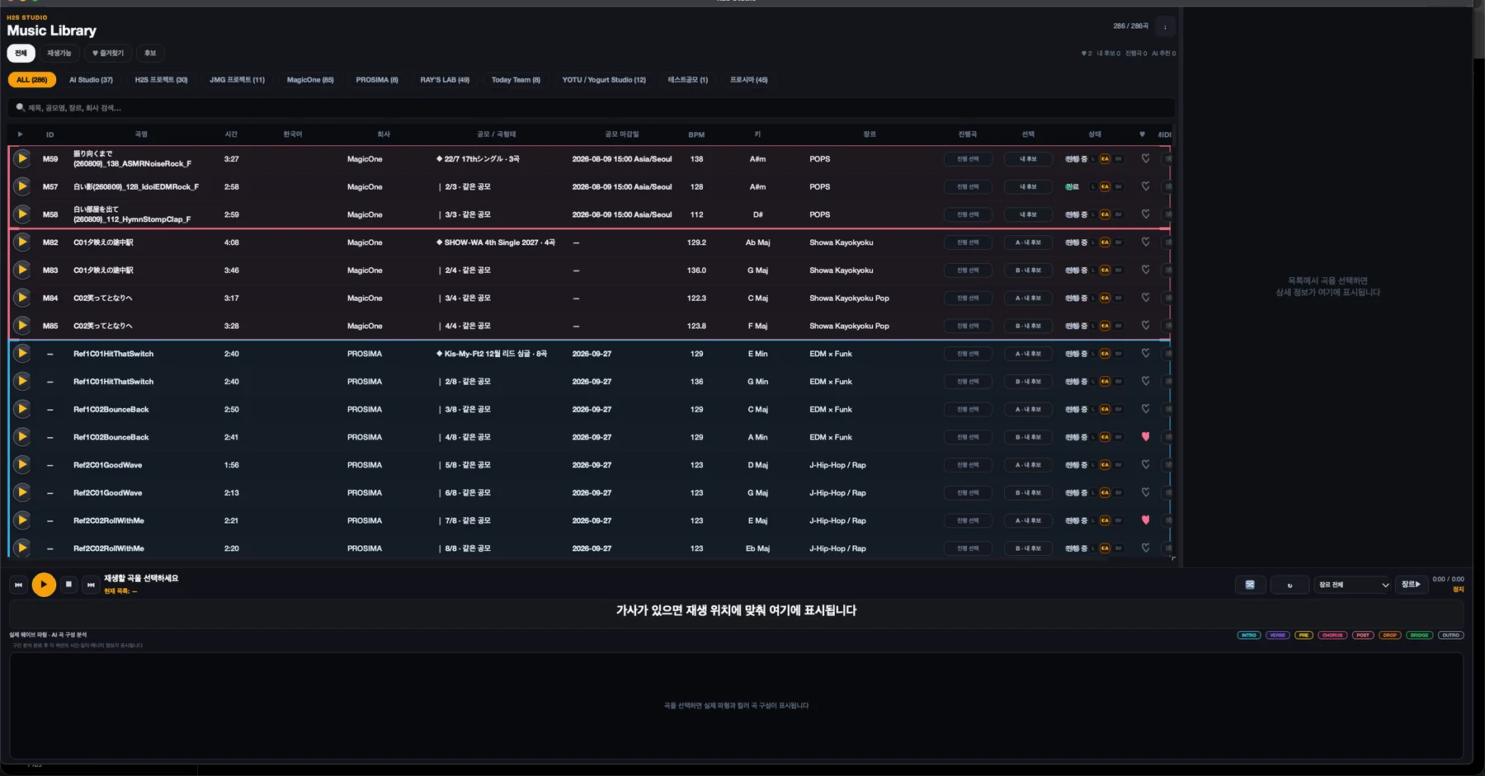Select the 재생가능 filter tab
The image size is (1485, 776).
tap(59, 53)
